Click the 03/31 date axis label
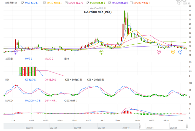 pyautogui.click(x=117, y=120)
